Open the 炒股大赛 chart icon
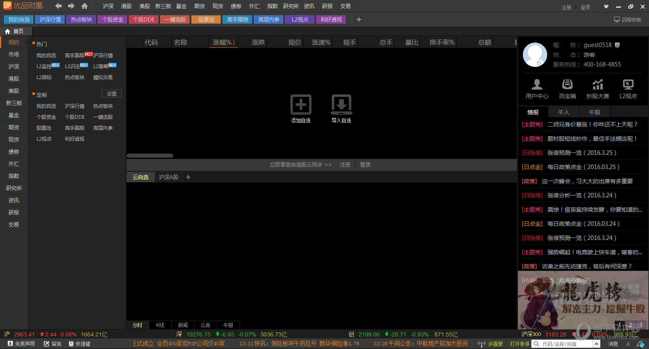The image size is (649, 349). pos(598,84)
